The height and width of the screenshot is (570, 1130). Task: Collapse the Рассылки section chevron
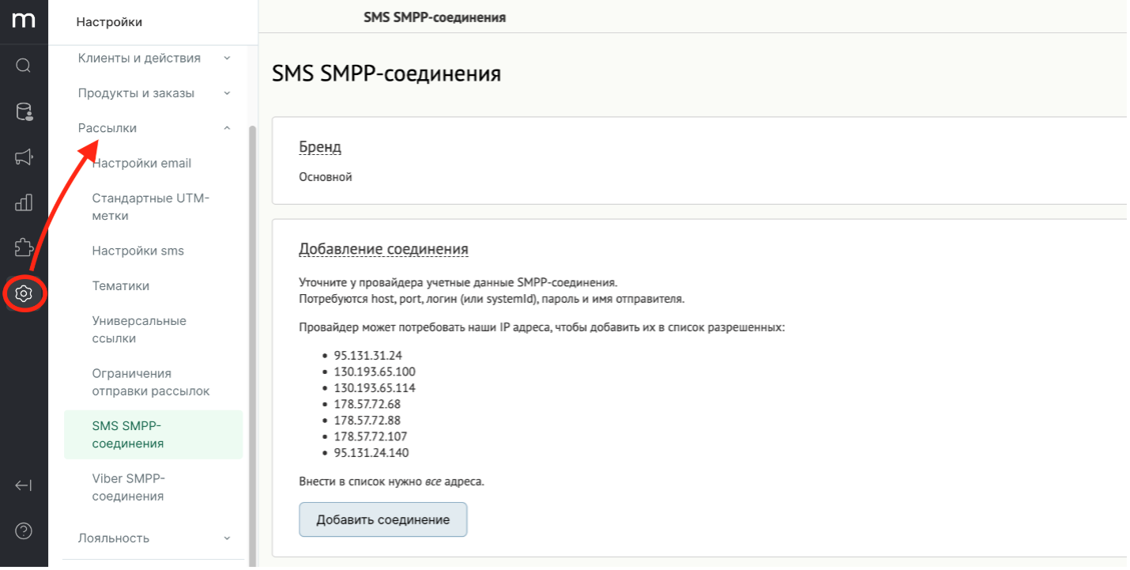tap(227, 128)
